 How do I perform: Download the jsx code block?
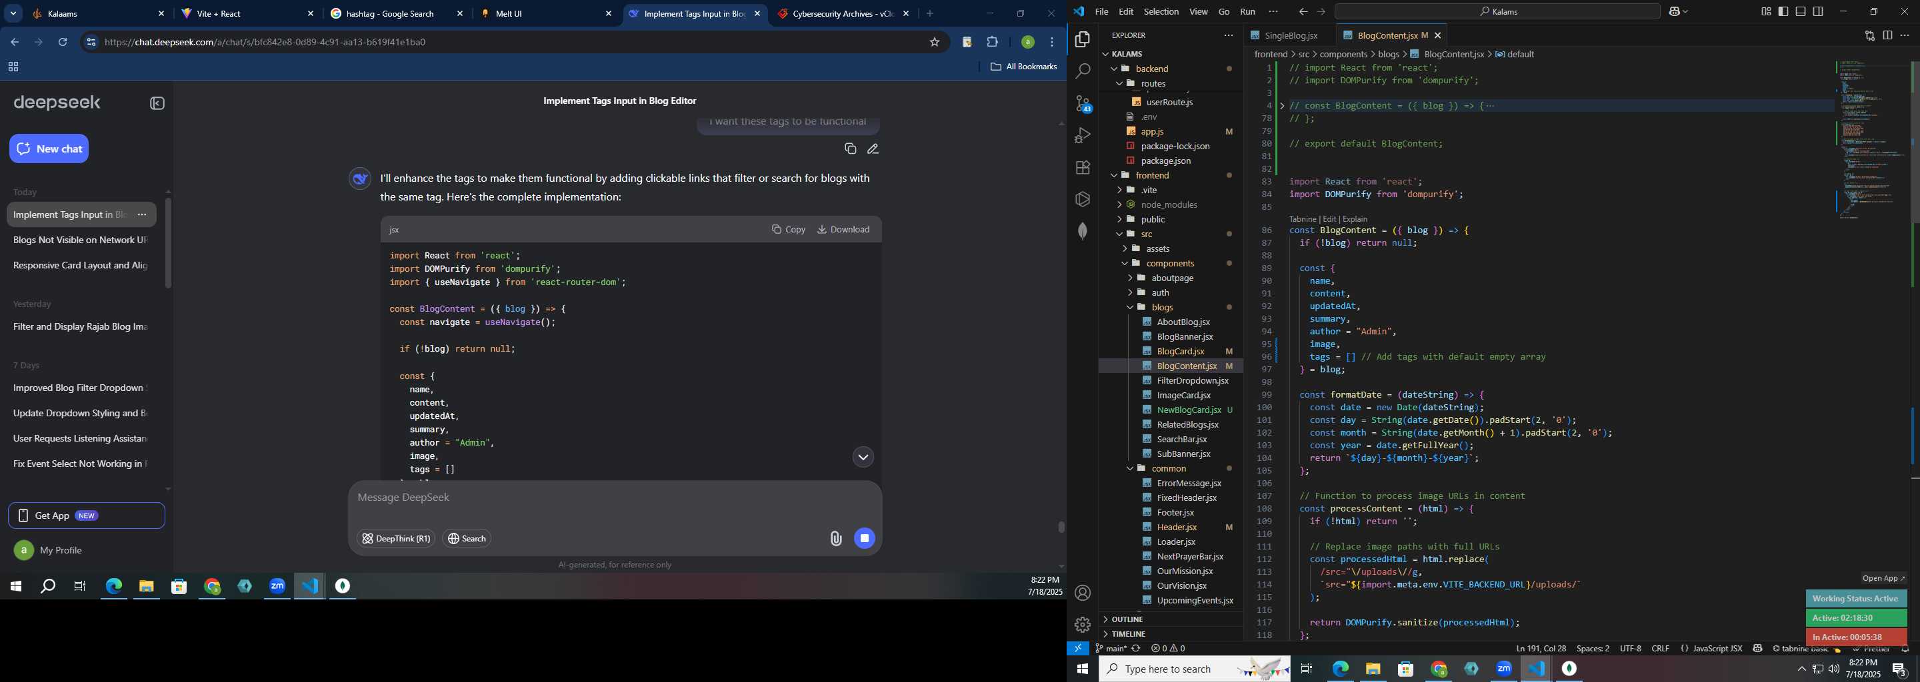[x=843, y=229]
